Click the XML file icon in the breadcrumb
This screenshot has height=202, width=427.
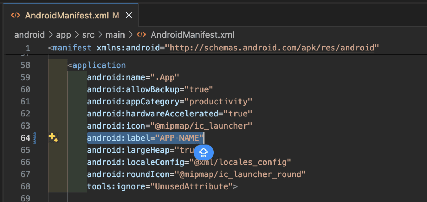click(x=141, y=35)
